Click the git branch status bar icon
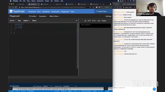Screen dimensions: 165x92 point(12,91)
